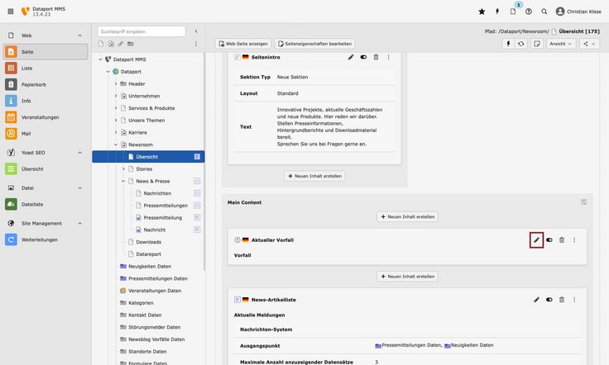609x365 pixels.
Task: Open the Ansicht dropdown
Action: click(x=561, y=44)
